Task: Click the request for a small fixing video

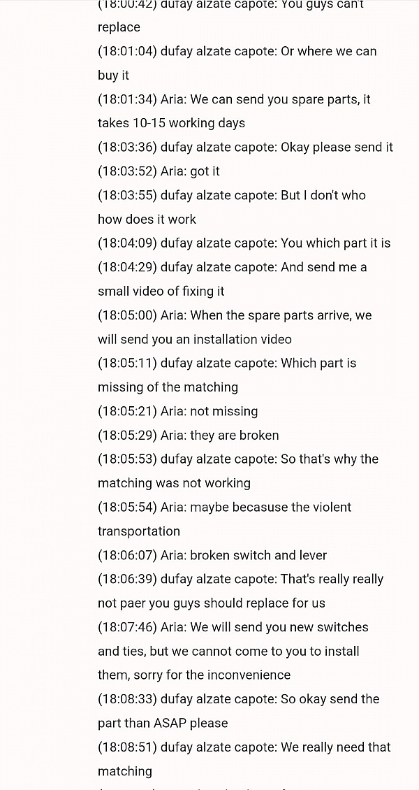Action: pyautogui.click(x=232, y=279)
